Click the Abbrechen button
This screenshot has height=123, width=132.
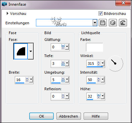click(69, 116)
